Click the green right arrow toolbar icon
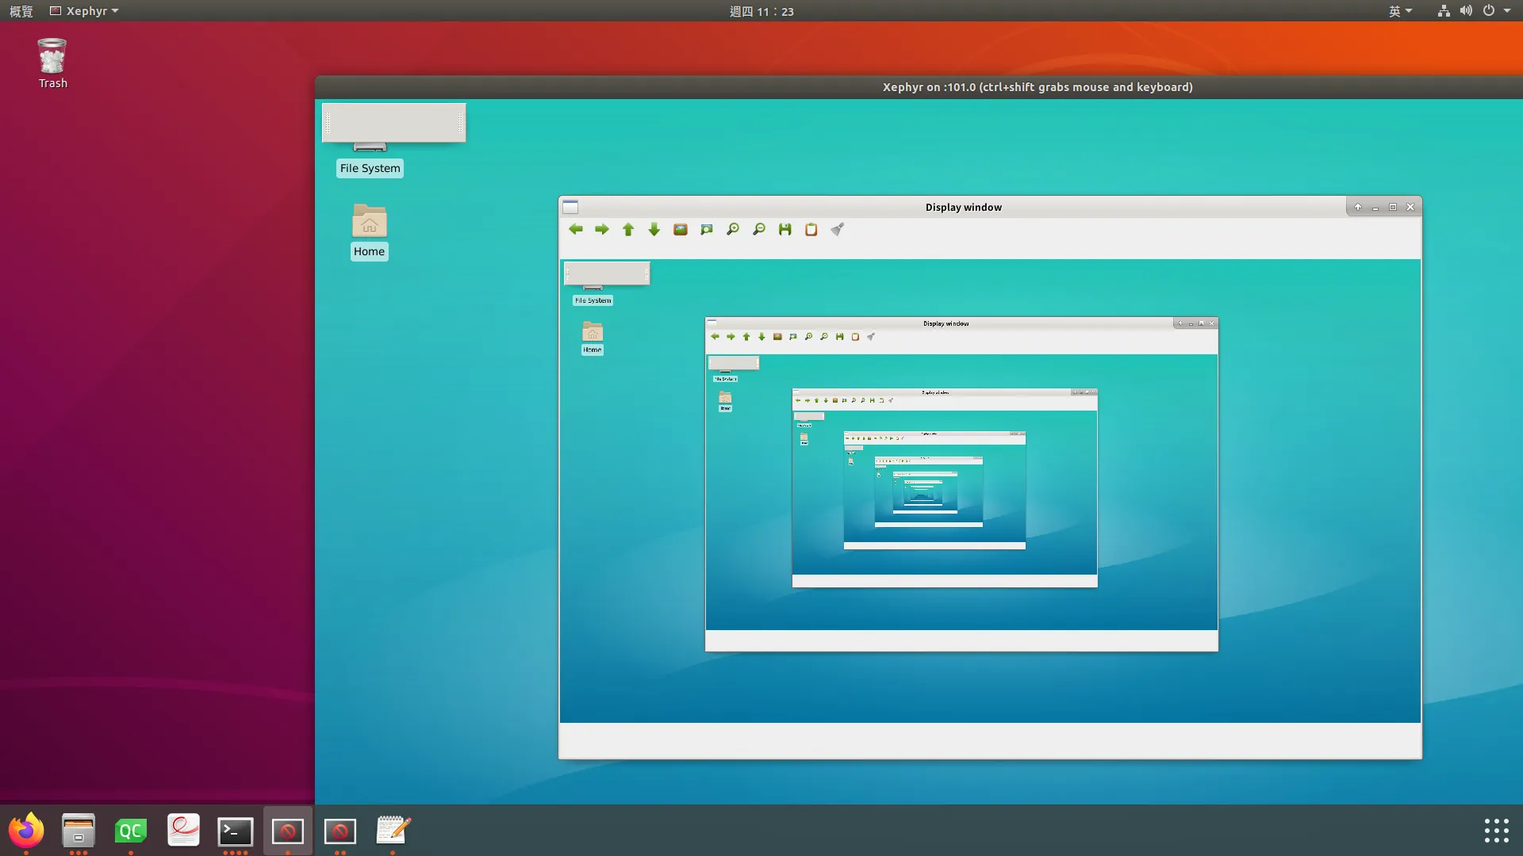This screenshot has width=1523, height=856. (602, 229)
